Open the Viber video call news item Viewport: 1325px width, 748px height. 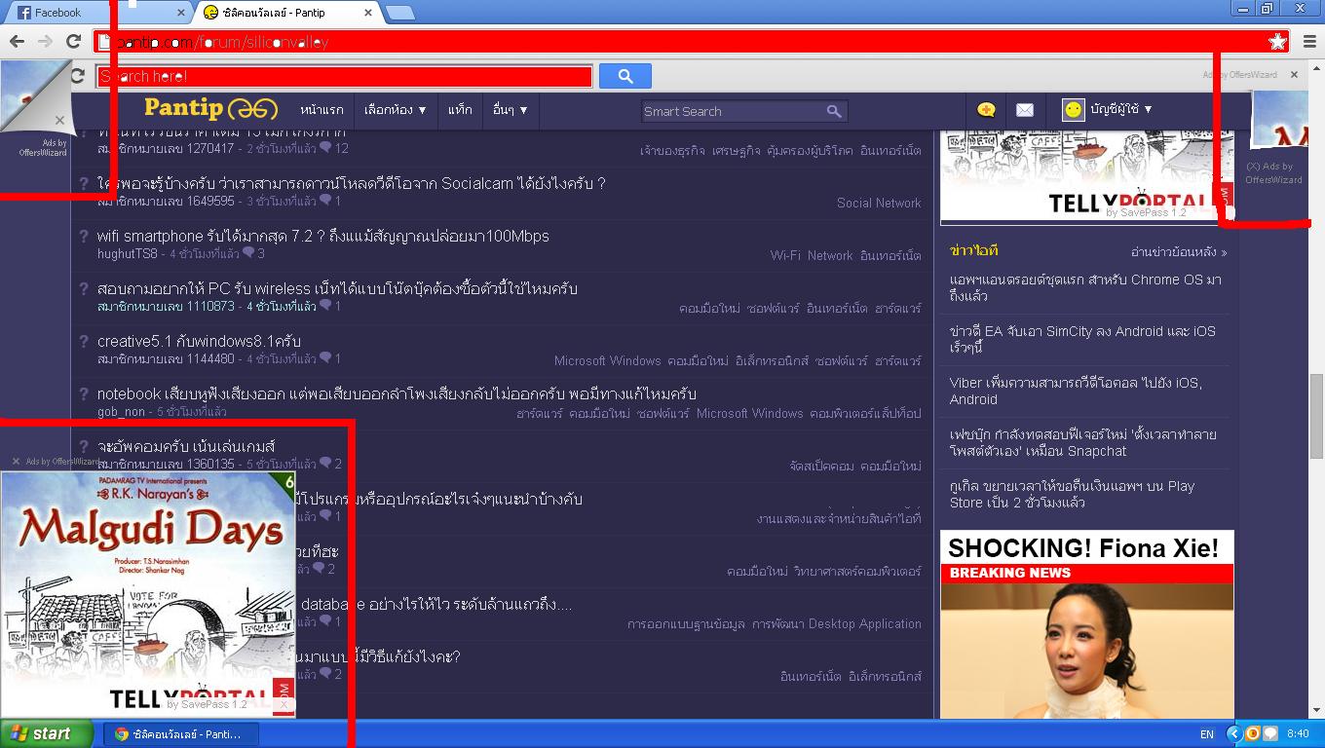[x=1076, y=391]
